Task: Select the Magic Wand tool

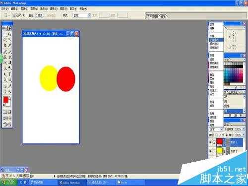Action: point(10,40)
